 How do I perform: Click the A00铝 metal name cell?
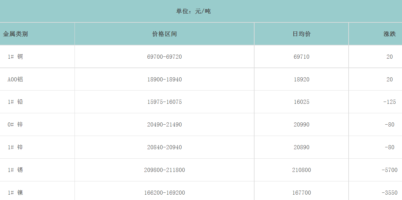coord(15,79)
